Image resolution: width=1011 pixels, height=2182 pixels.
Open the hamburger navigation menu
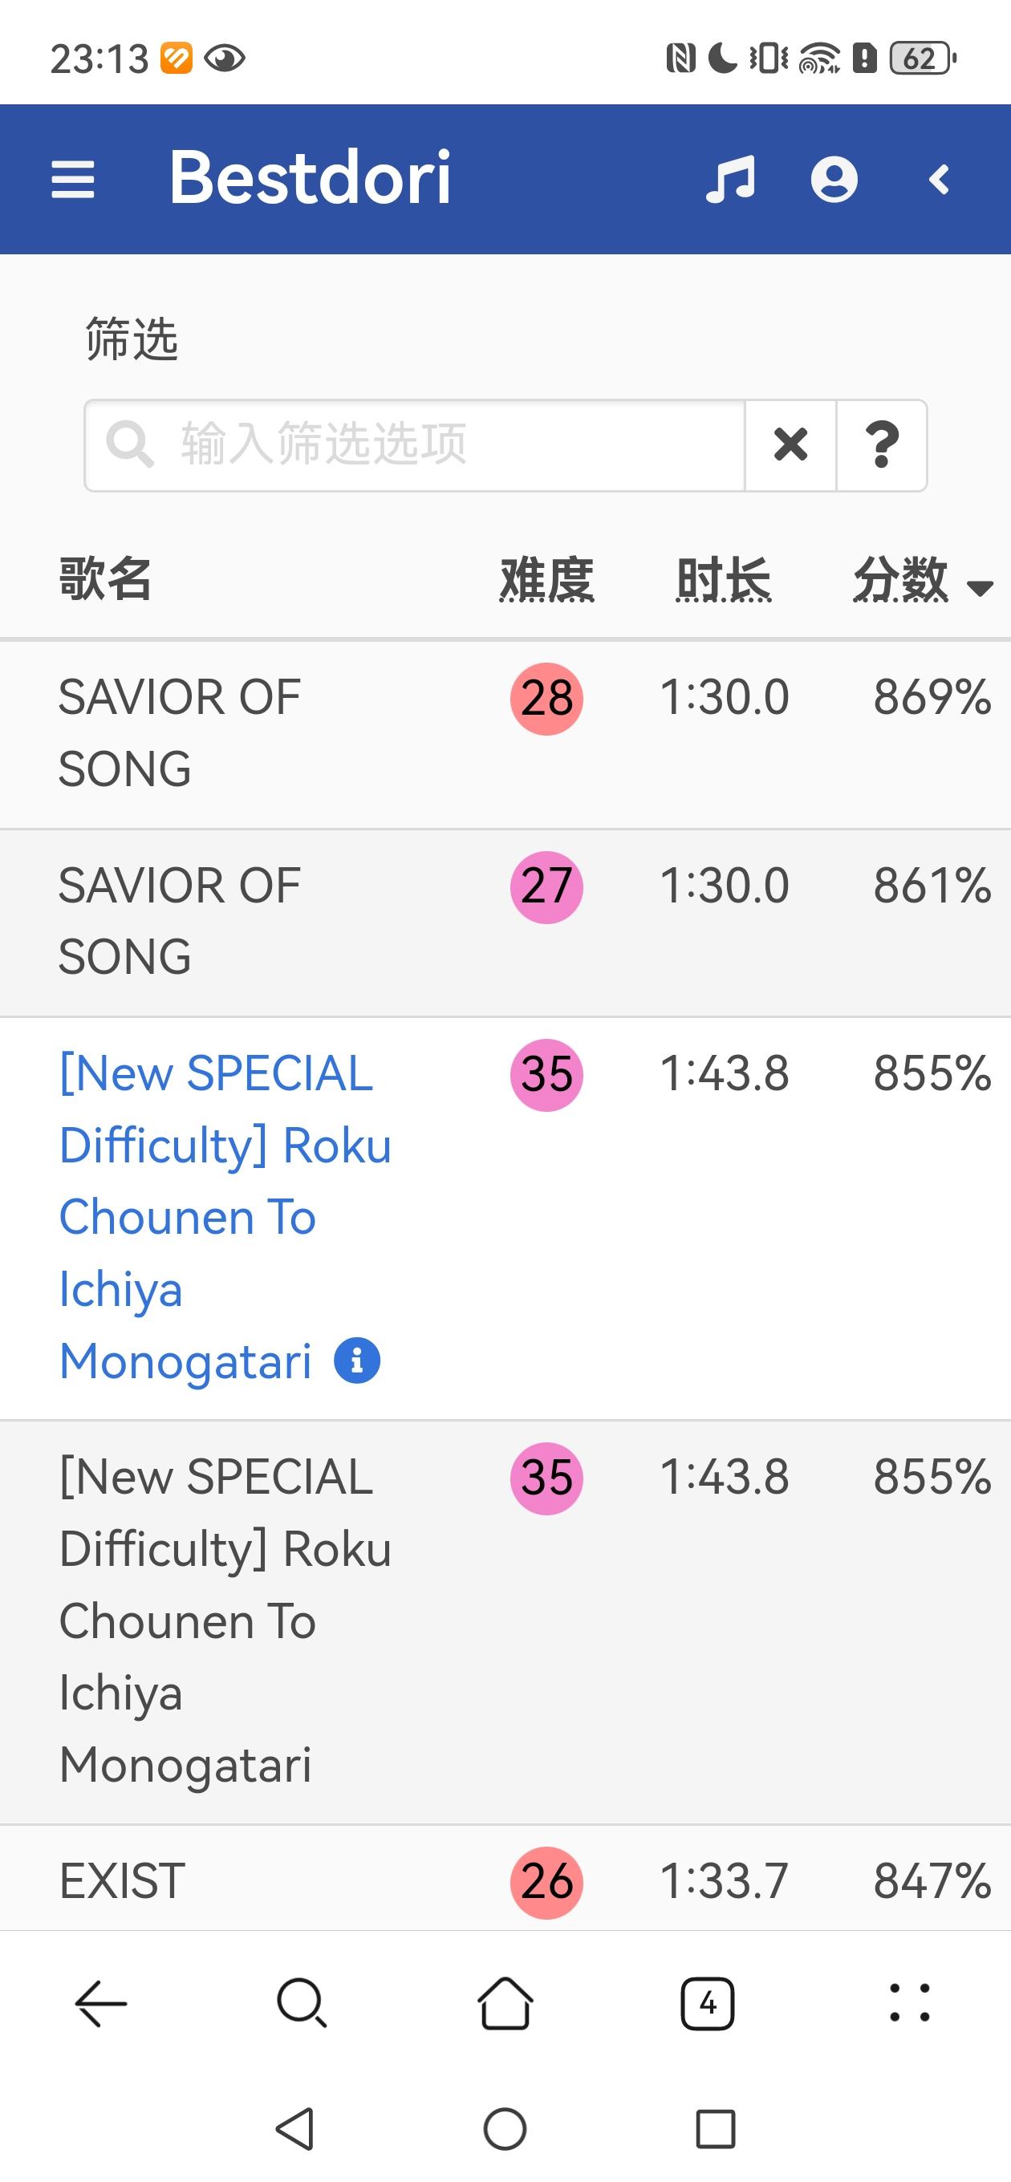point(73,180)
